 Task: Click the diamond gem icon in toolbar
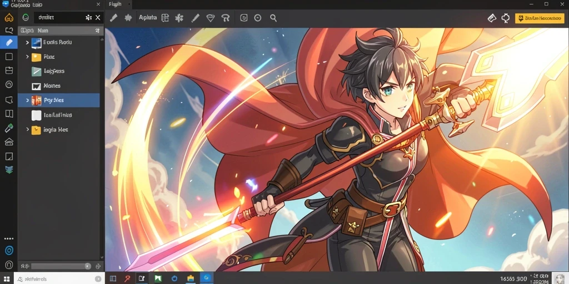pos(211,18)
